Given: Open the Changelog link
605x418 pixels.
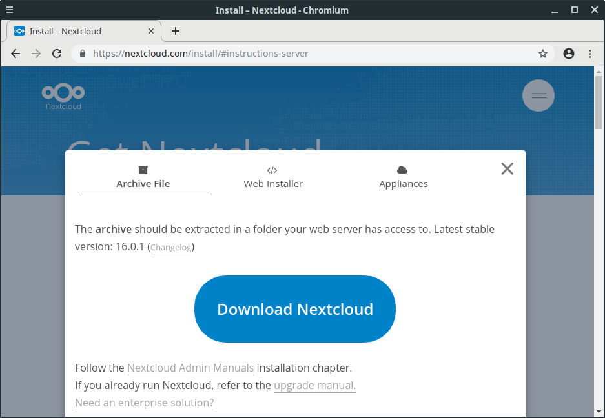Looking at the screenshot, I should pyautogui.click(x=170, y=247).
